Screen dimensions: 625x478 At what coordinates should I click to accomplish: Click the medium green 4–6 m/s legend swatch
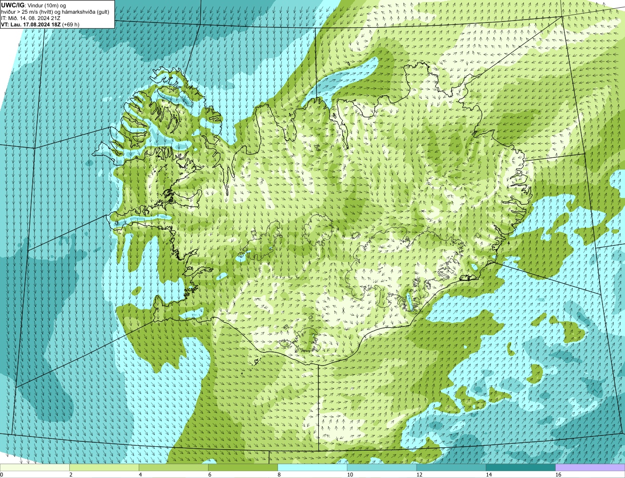click(174, 467)
